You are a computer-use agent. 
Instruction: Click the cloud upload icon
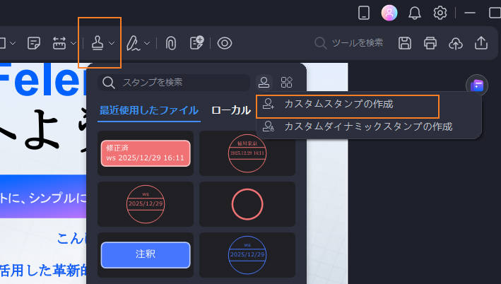point(456,43)
